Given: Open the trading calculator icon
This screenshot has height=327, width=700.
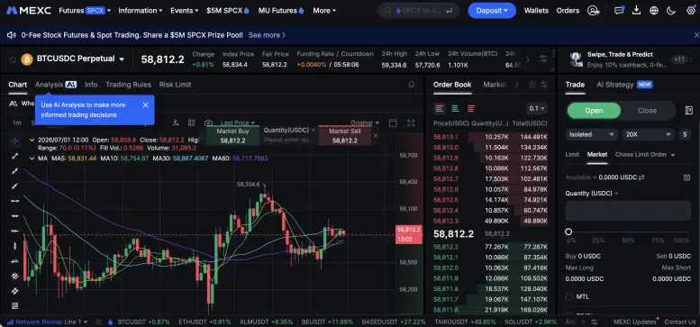Looking at the screenshot, I should 687,177.
